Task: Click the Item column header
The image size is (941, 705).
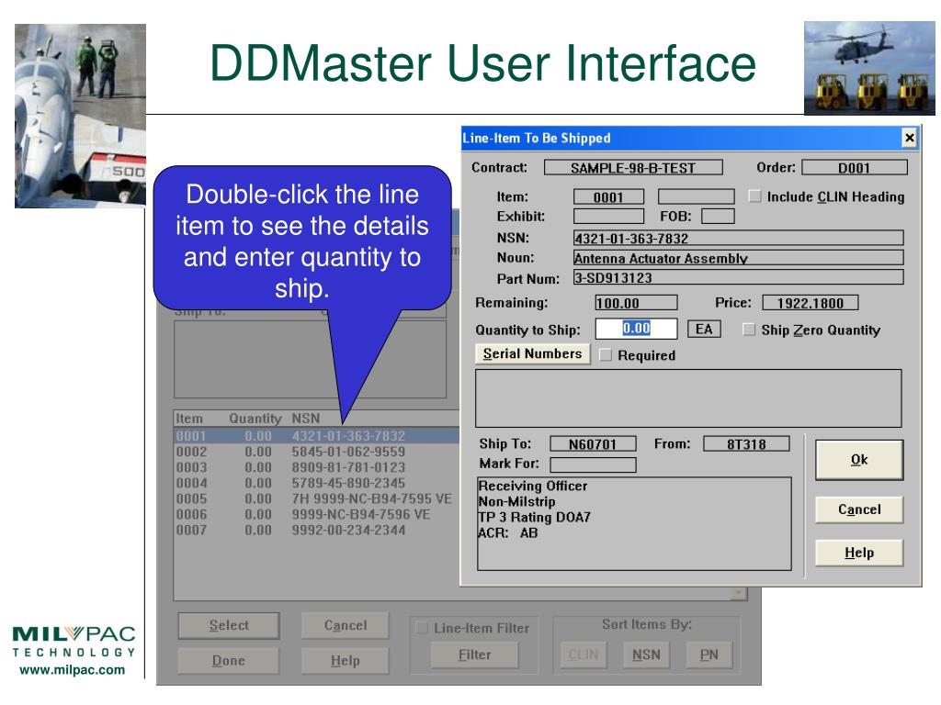Action: click(x=189, y=419)
